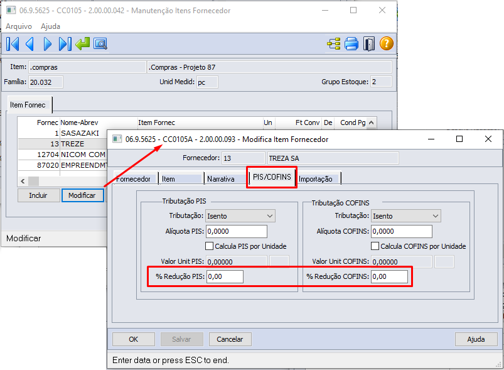Screen dimensions: 504x370
Task: Click the Família field showing 20.032
Action: (46, 82)
